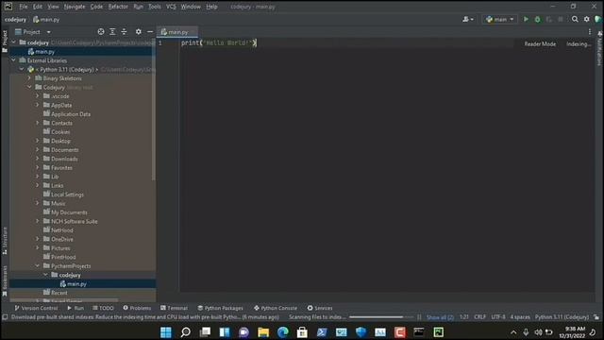Open Microsoft Store from taskbar
This screenshot has height=340, width=604.
(x=302, y=332)
